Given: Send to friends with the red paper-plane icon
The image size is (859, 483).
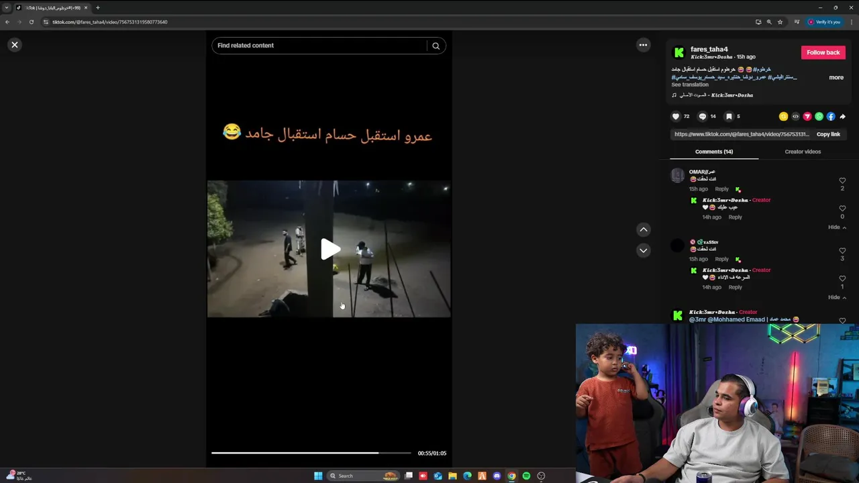Looking at the screenshot, I should click(807, 116).
